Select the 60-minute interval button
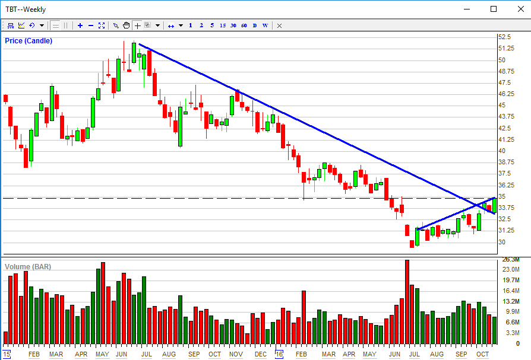The height and width of the screenshot is (360, 531). pos(244,26)
